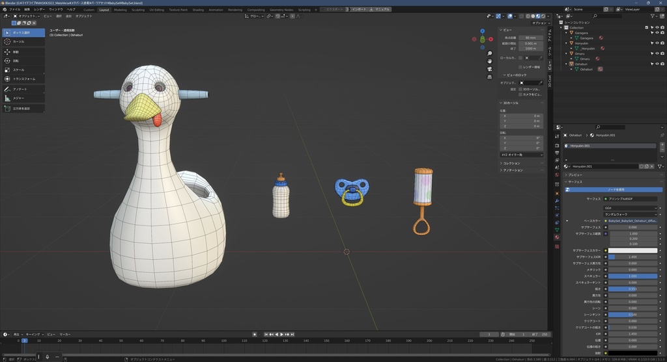Open the GGX distribution dropdown
The width and height of the screenshot is (667, 362).
pos(630,208)
